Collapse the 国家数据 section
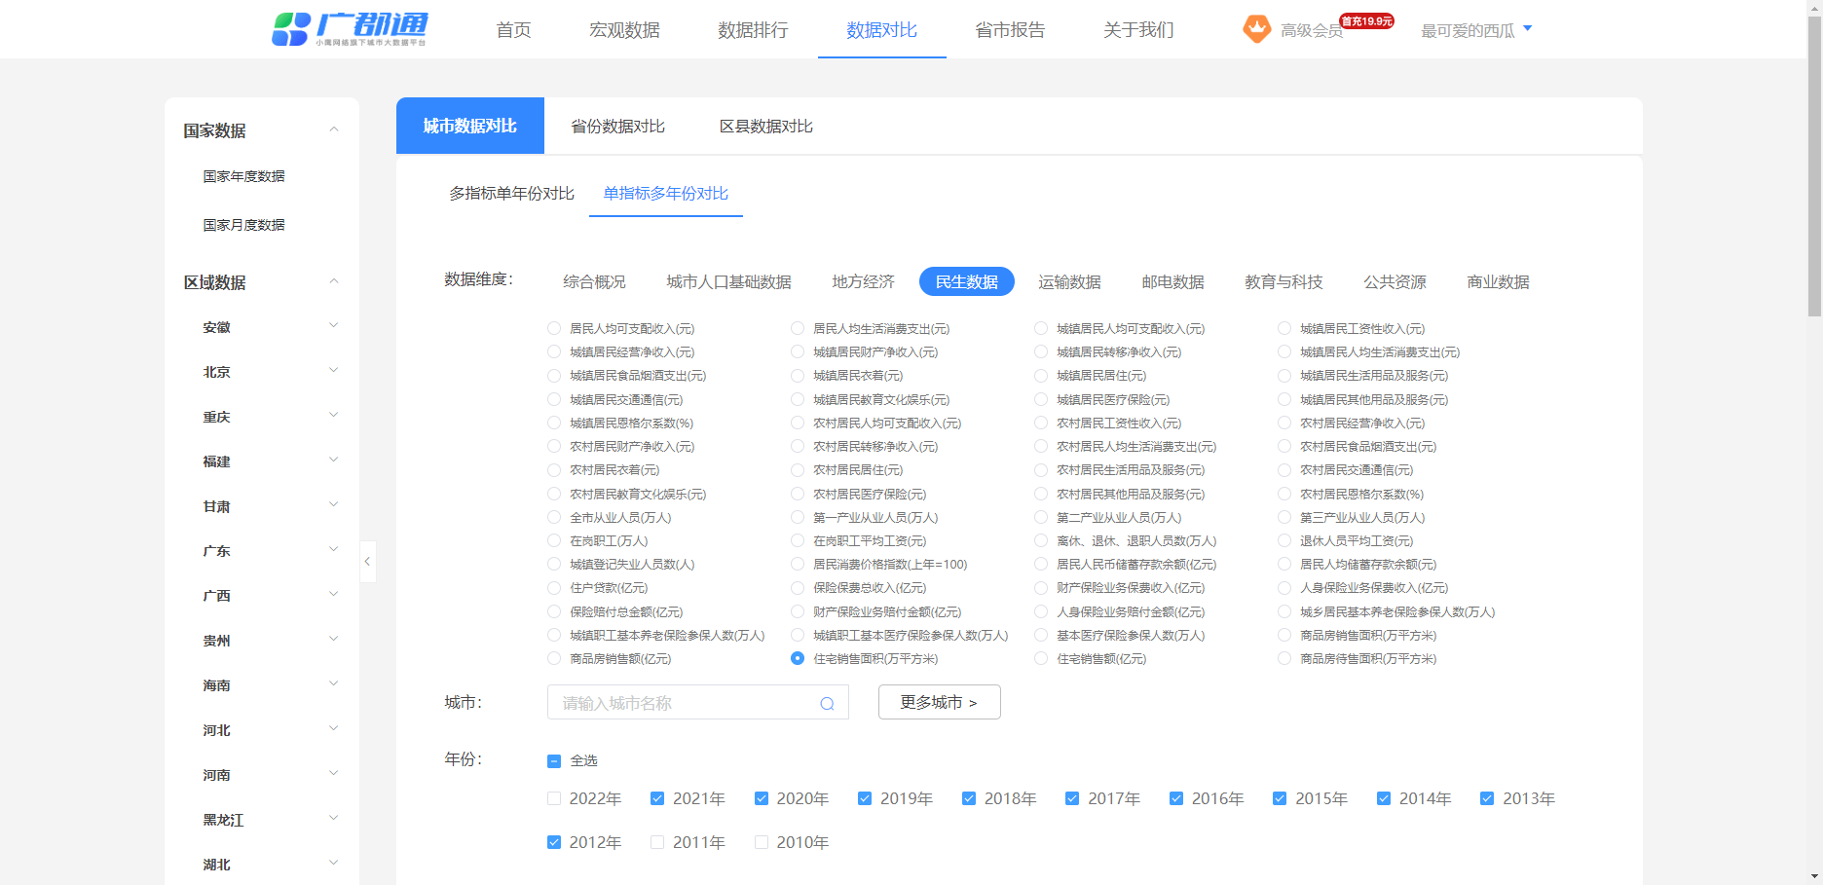The height and width of the screenshot is (885, 1823). click(x=334, y=129)
